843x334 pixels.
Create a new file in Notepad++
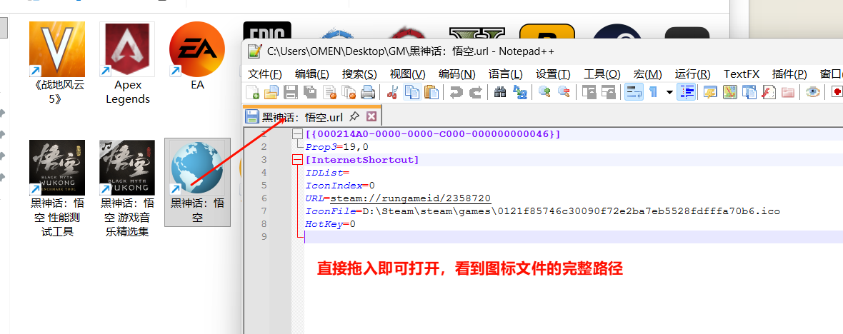[253, 92]
